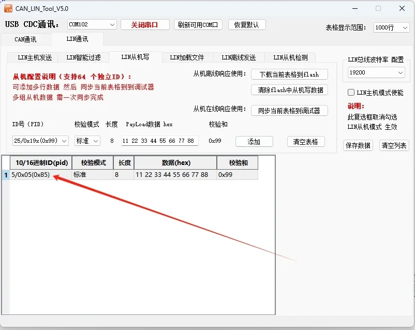Switch to the LIN加载文件 tab
Screen dimensions: 415x330
187,57
